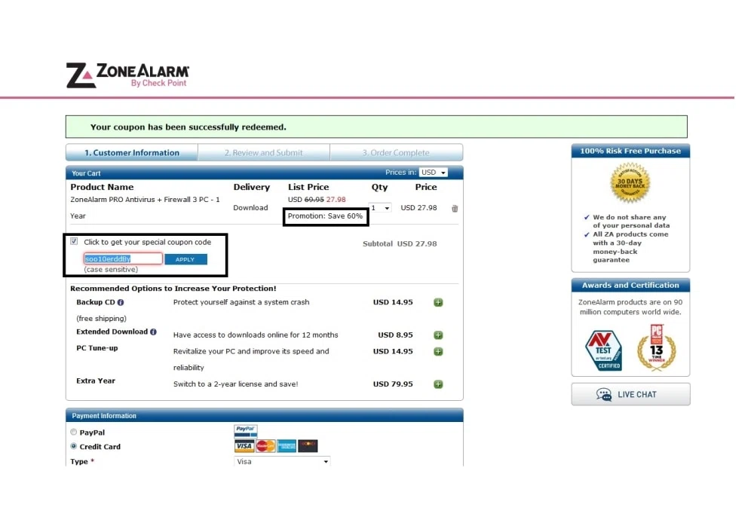
Task: Add Backup CD with green plus
Action: pyautogui.click(x=438, y=302)
